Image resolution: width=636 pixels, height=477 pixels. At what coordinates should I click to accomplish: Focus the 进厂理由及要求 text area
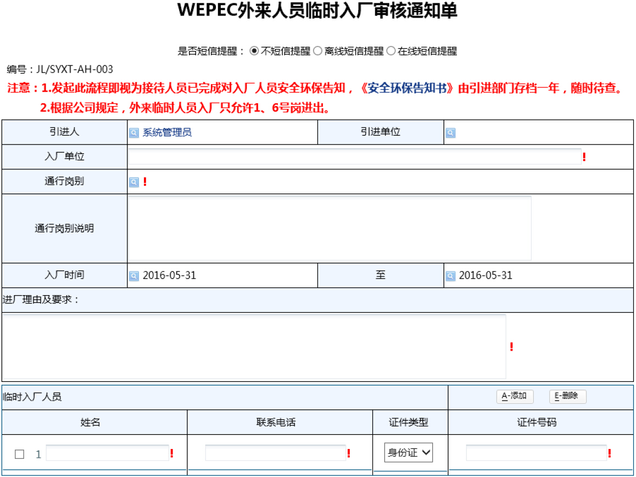pos(254,346)
